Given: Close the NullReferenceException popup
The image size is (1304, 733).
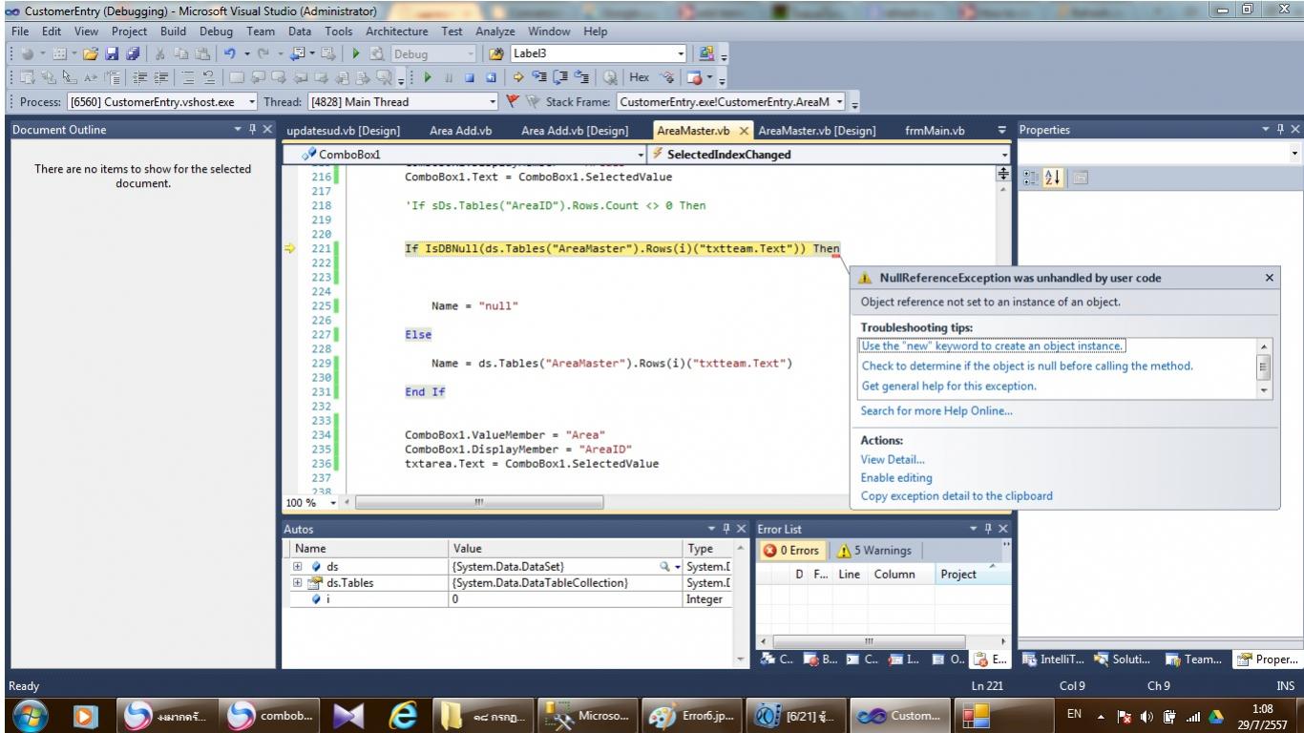Looking at the screenshot, I should point(1269,278).
